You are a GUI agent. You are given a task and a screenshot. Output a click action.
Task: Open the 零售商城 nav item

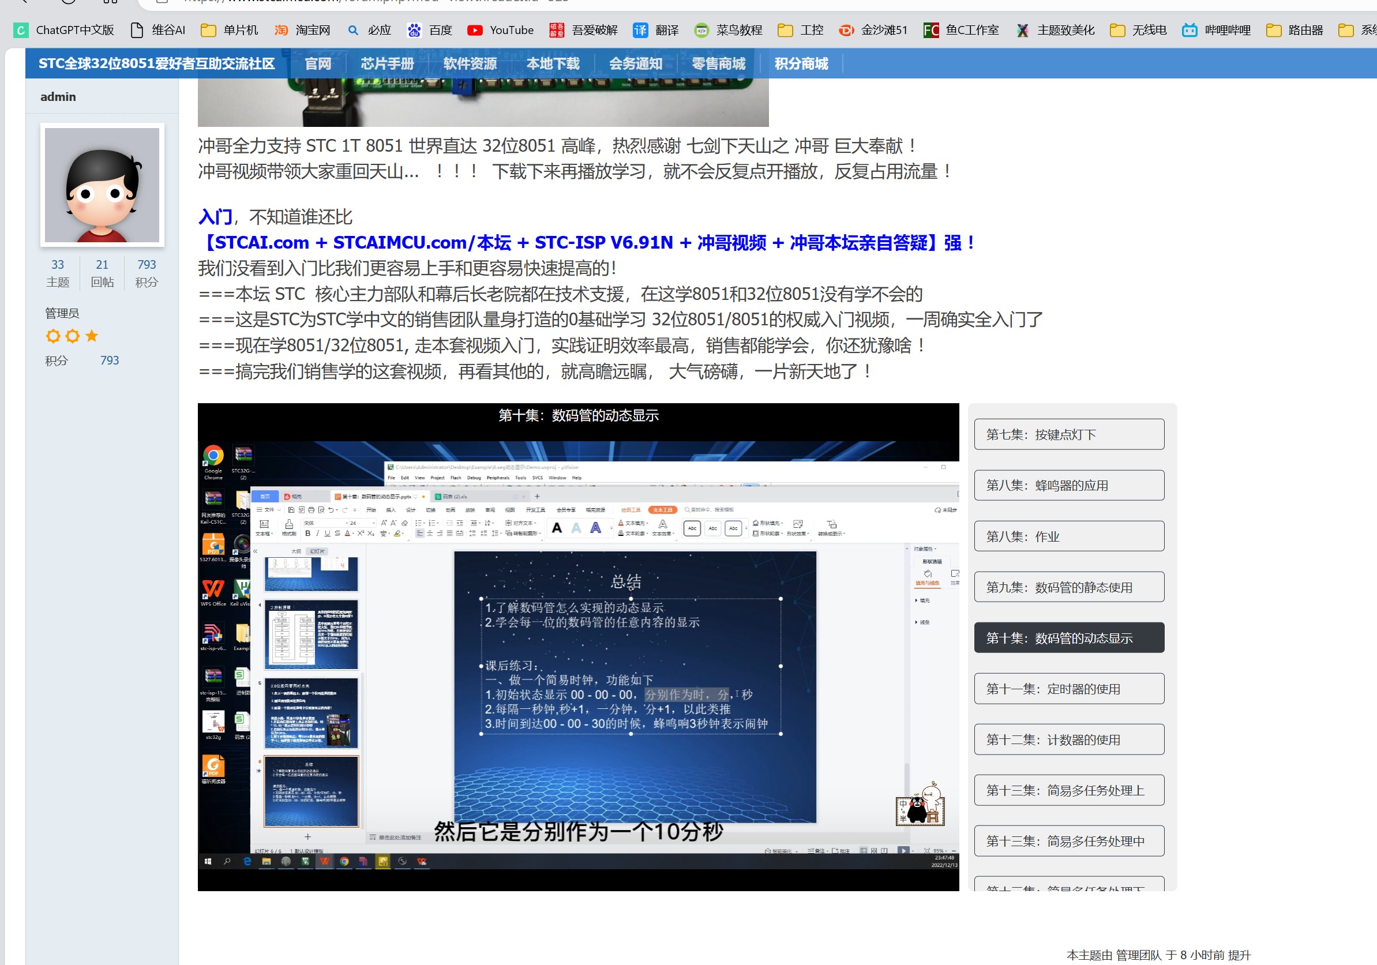(x=718, y=63)
